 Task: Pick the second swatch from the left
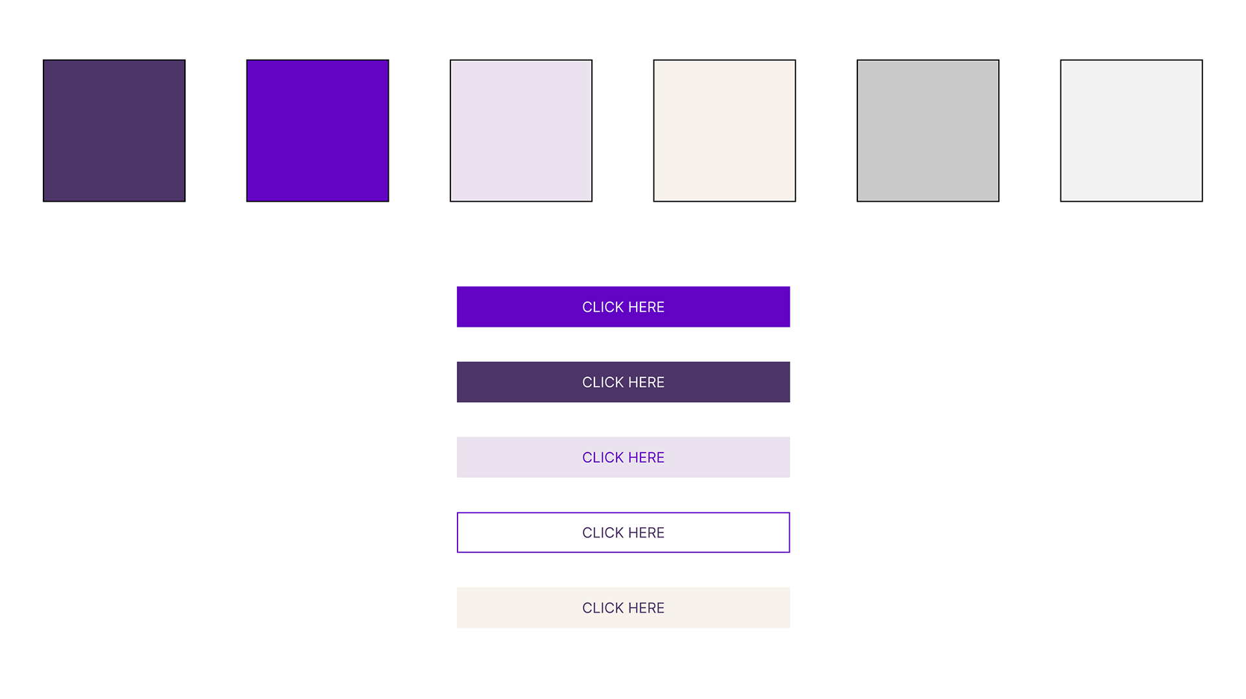coord(317,130)
